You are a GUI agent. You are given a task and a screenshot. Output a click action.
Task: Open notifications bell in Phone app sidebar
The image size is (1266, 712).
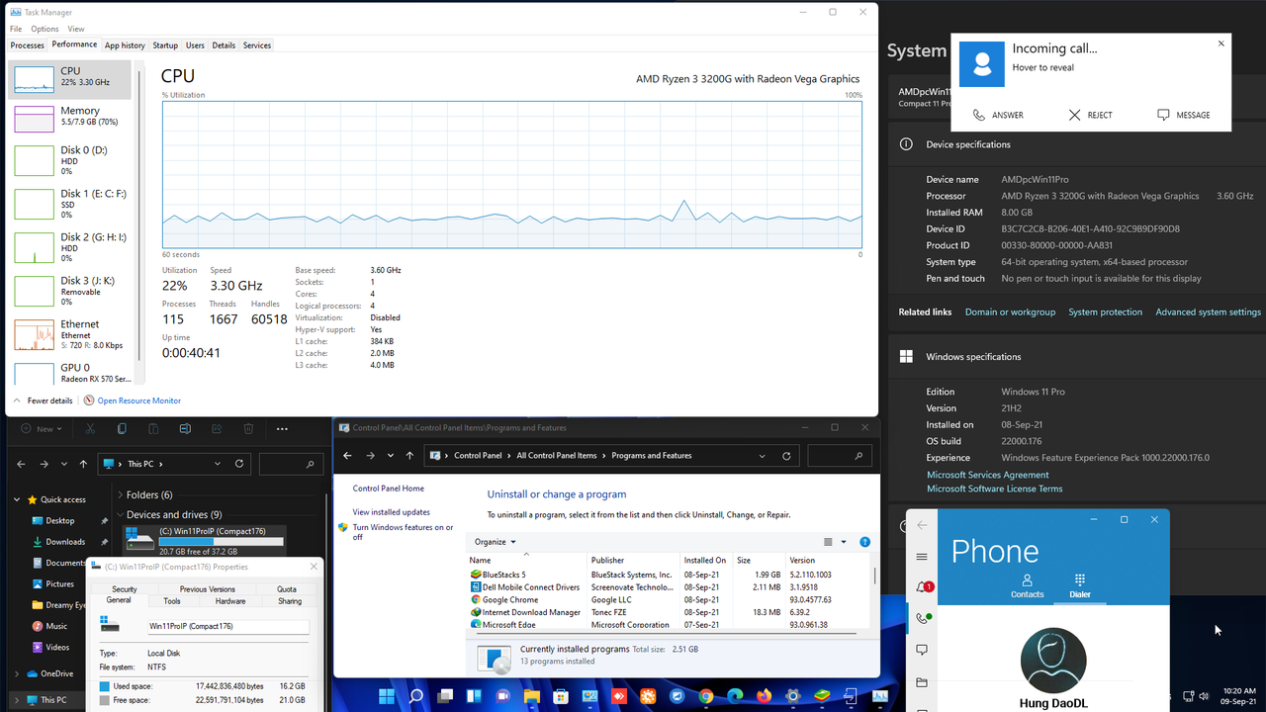922,587
